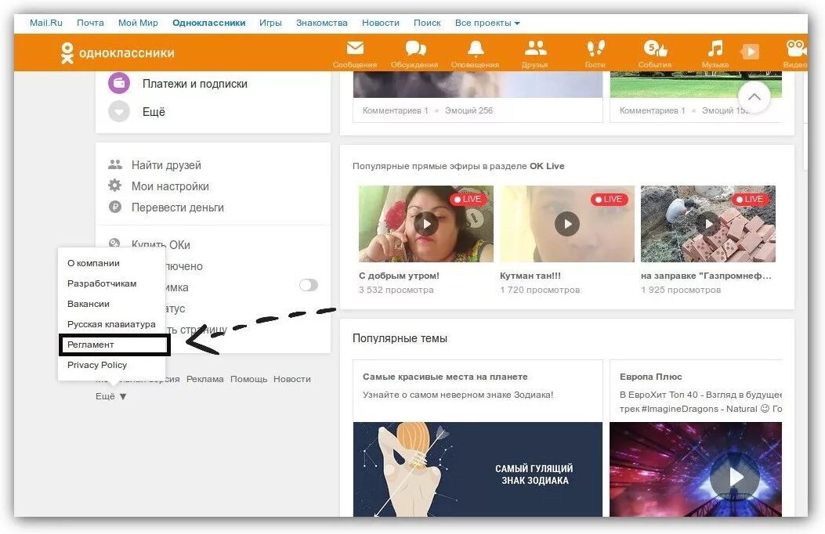Open Платежи и подписки
Screen dimensions: 825x534
coord(194,84)
